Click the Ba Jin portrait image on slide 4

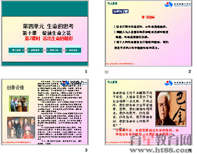(171, 109)
